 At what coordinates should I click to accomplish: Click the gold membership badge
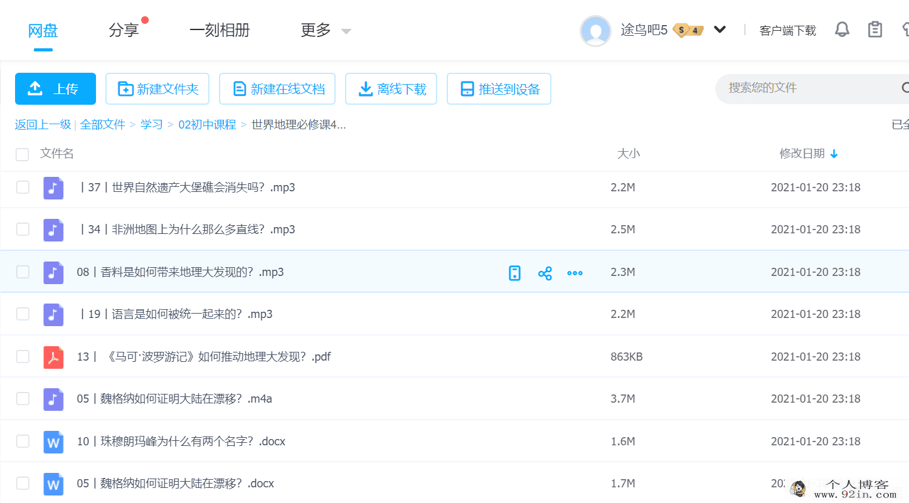[688, 30]
